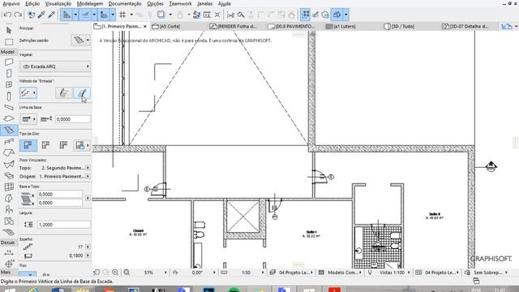The image size is (519, 292).
Task: Click the top Base e Topo offset field
Action: tap(59, 195)
